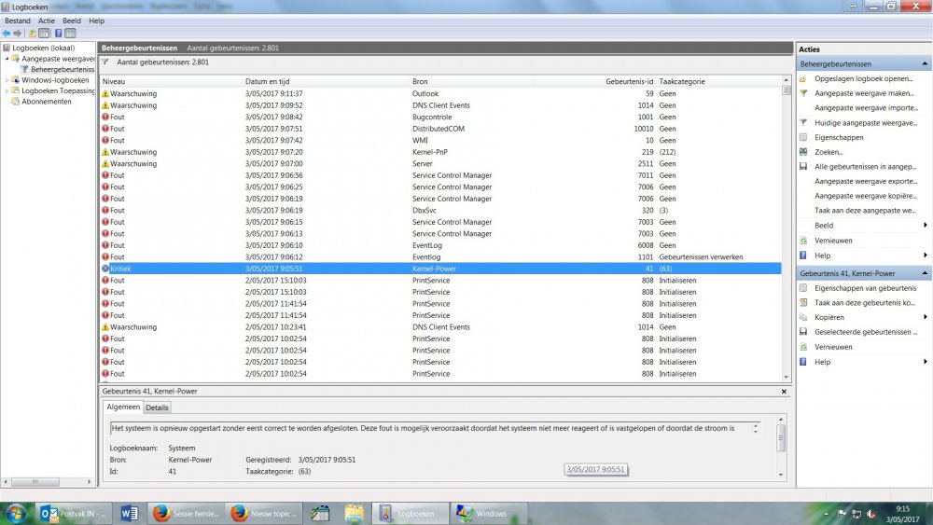
Task: Click Geselecteerde gebeurtenissen opslaan action
Action: 866,332
